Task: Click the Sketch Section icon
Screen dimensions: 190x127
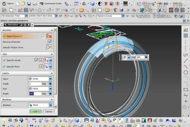Action: [43, 36]
